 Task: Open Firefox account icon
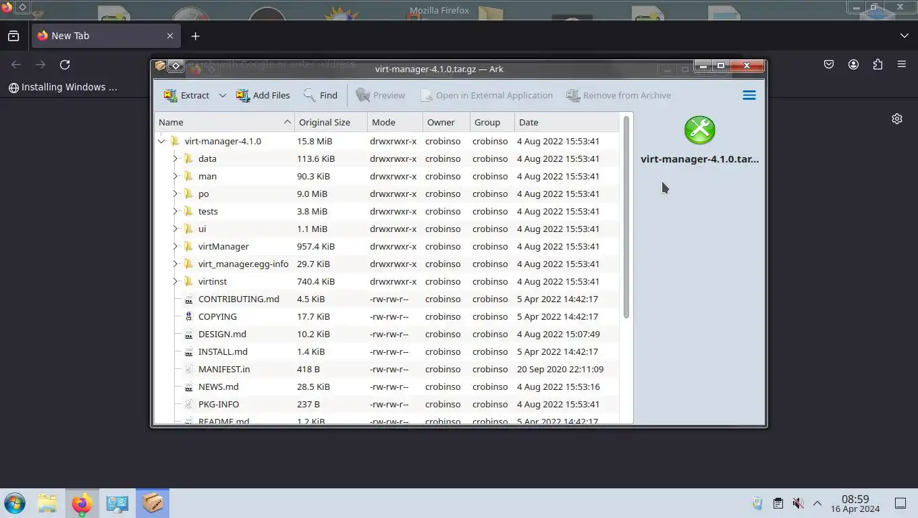point(853,65)
